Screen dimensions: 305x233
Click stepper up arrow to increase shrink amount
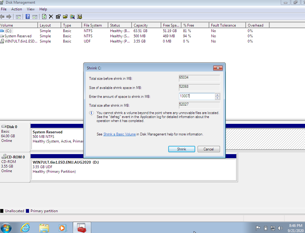(x=217, y=95)
